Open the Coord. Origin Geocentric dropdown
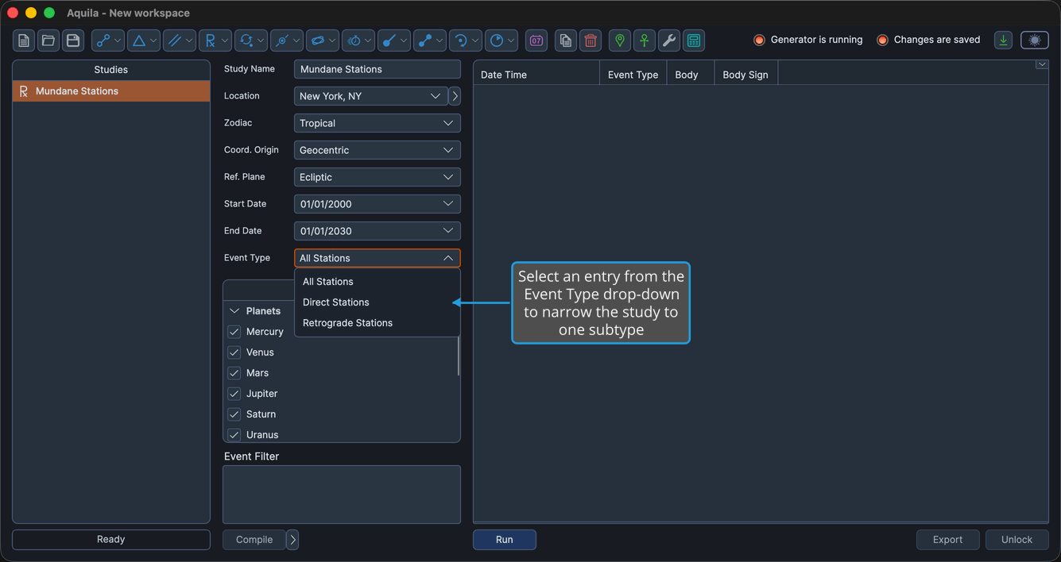 pyautogui.click(x=378, y=150)
